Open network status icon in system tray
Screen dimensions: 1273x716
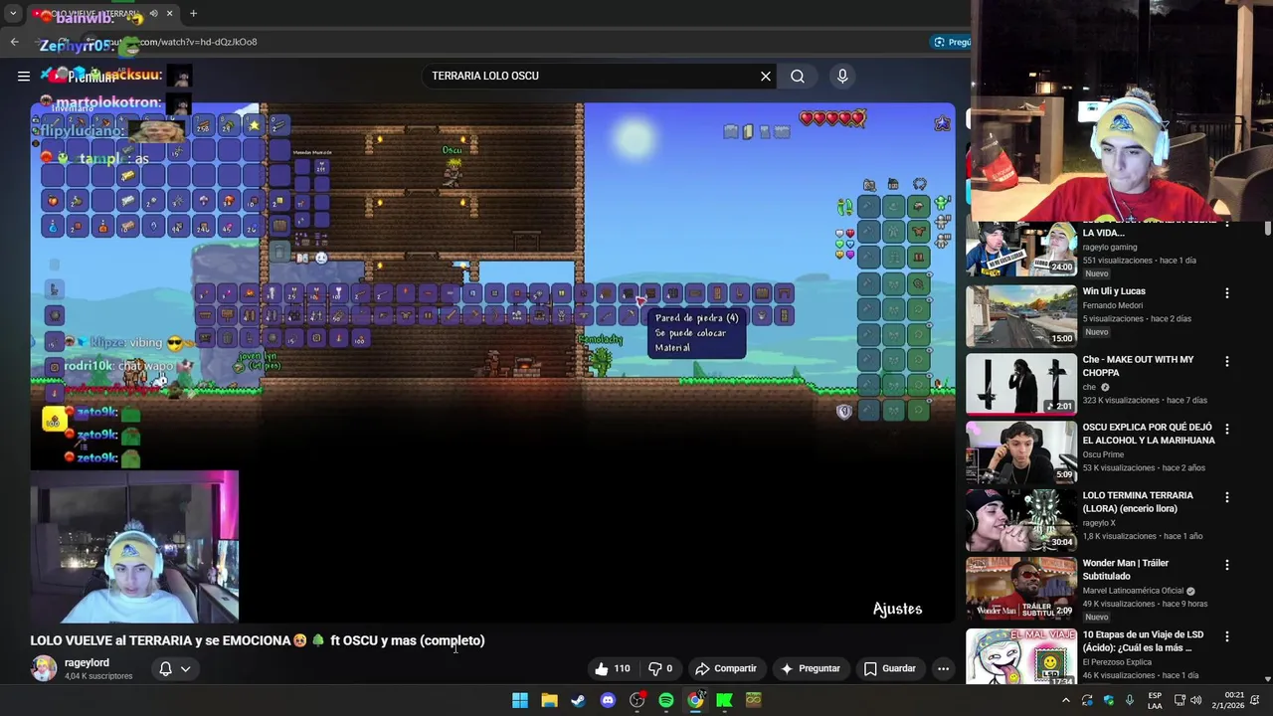(x=1180, y=700)
